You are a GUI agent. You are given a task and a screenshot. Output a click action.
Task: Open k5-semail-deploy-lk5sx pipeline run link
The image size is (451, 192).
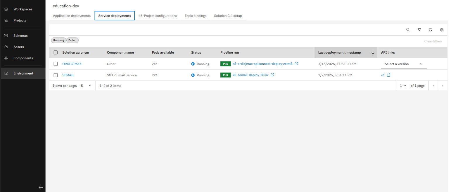(x=250, y=75)
